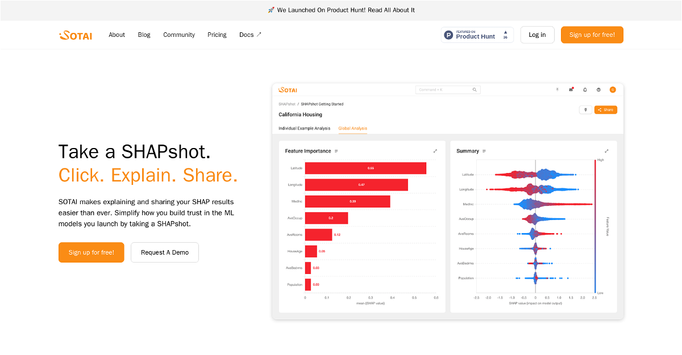This screenshot has height=355, width=682.
Task: Click the AveOccup bar showing 0.2
Action: [326, 218]
